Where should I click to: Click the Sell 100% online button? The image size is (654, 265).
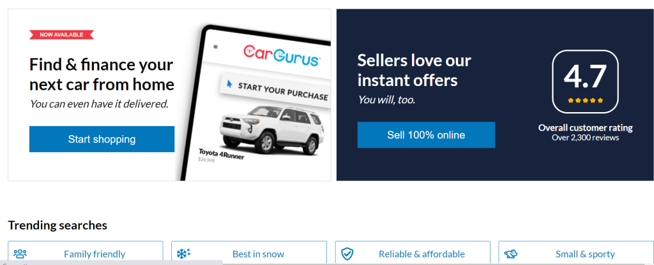(426, 135)
